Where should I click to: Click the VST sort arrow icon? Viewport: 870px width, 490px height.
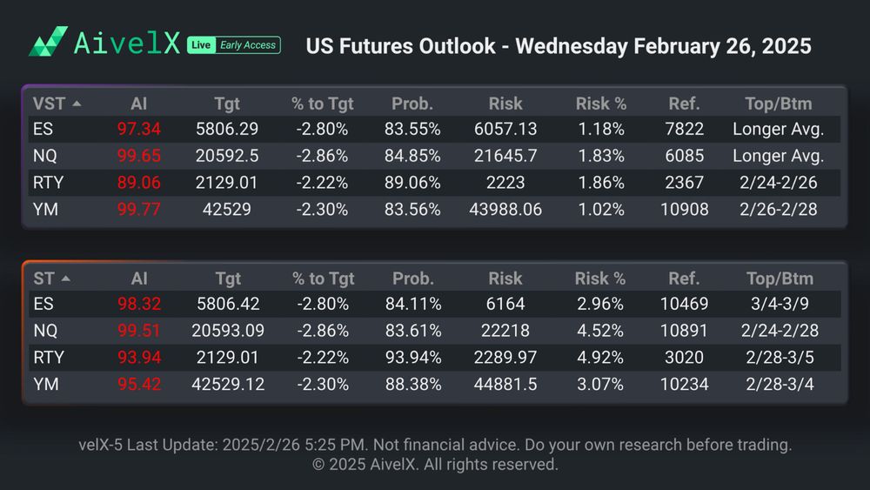click(x=77, y=104)
